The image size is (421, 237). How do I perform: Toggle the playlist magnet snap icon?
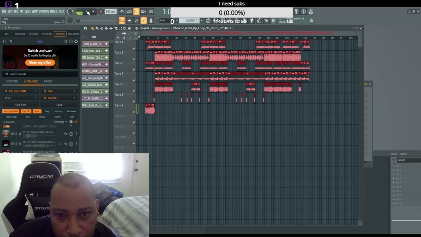click(85, 28)
